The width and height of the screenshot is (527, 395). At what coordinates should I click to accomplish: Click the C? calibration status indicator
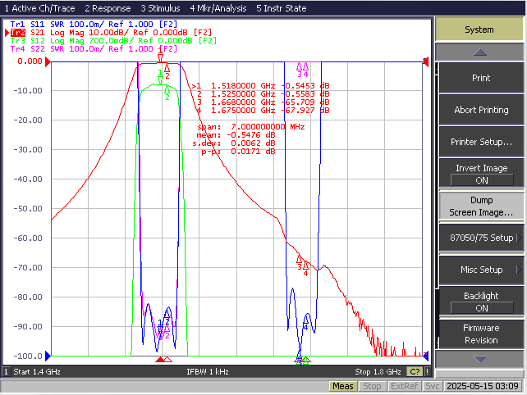coord(415,372)
